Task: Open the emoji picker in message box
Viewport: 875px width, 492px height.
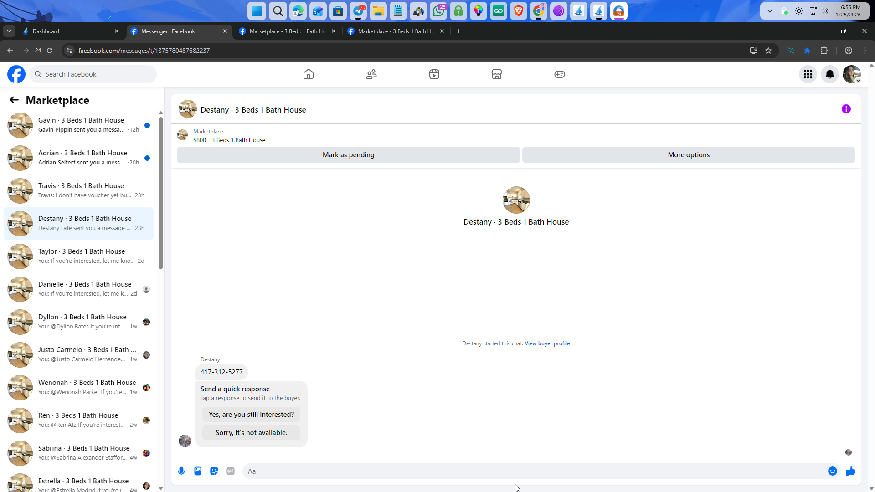Action: click(x=833, y=471)
